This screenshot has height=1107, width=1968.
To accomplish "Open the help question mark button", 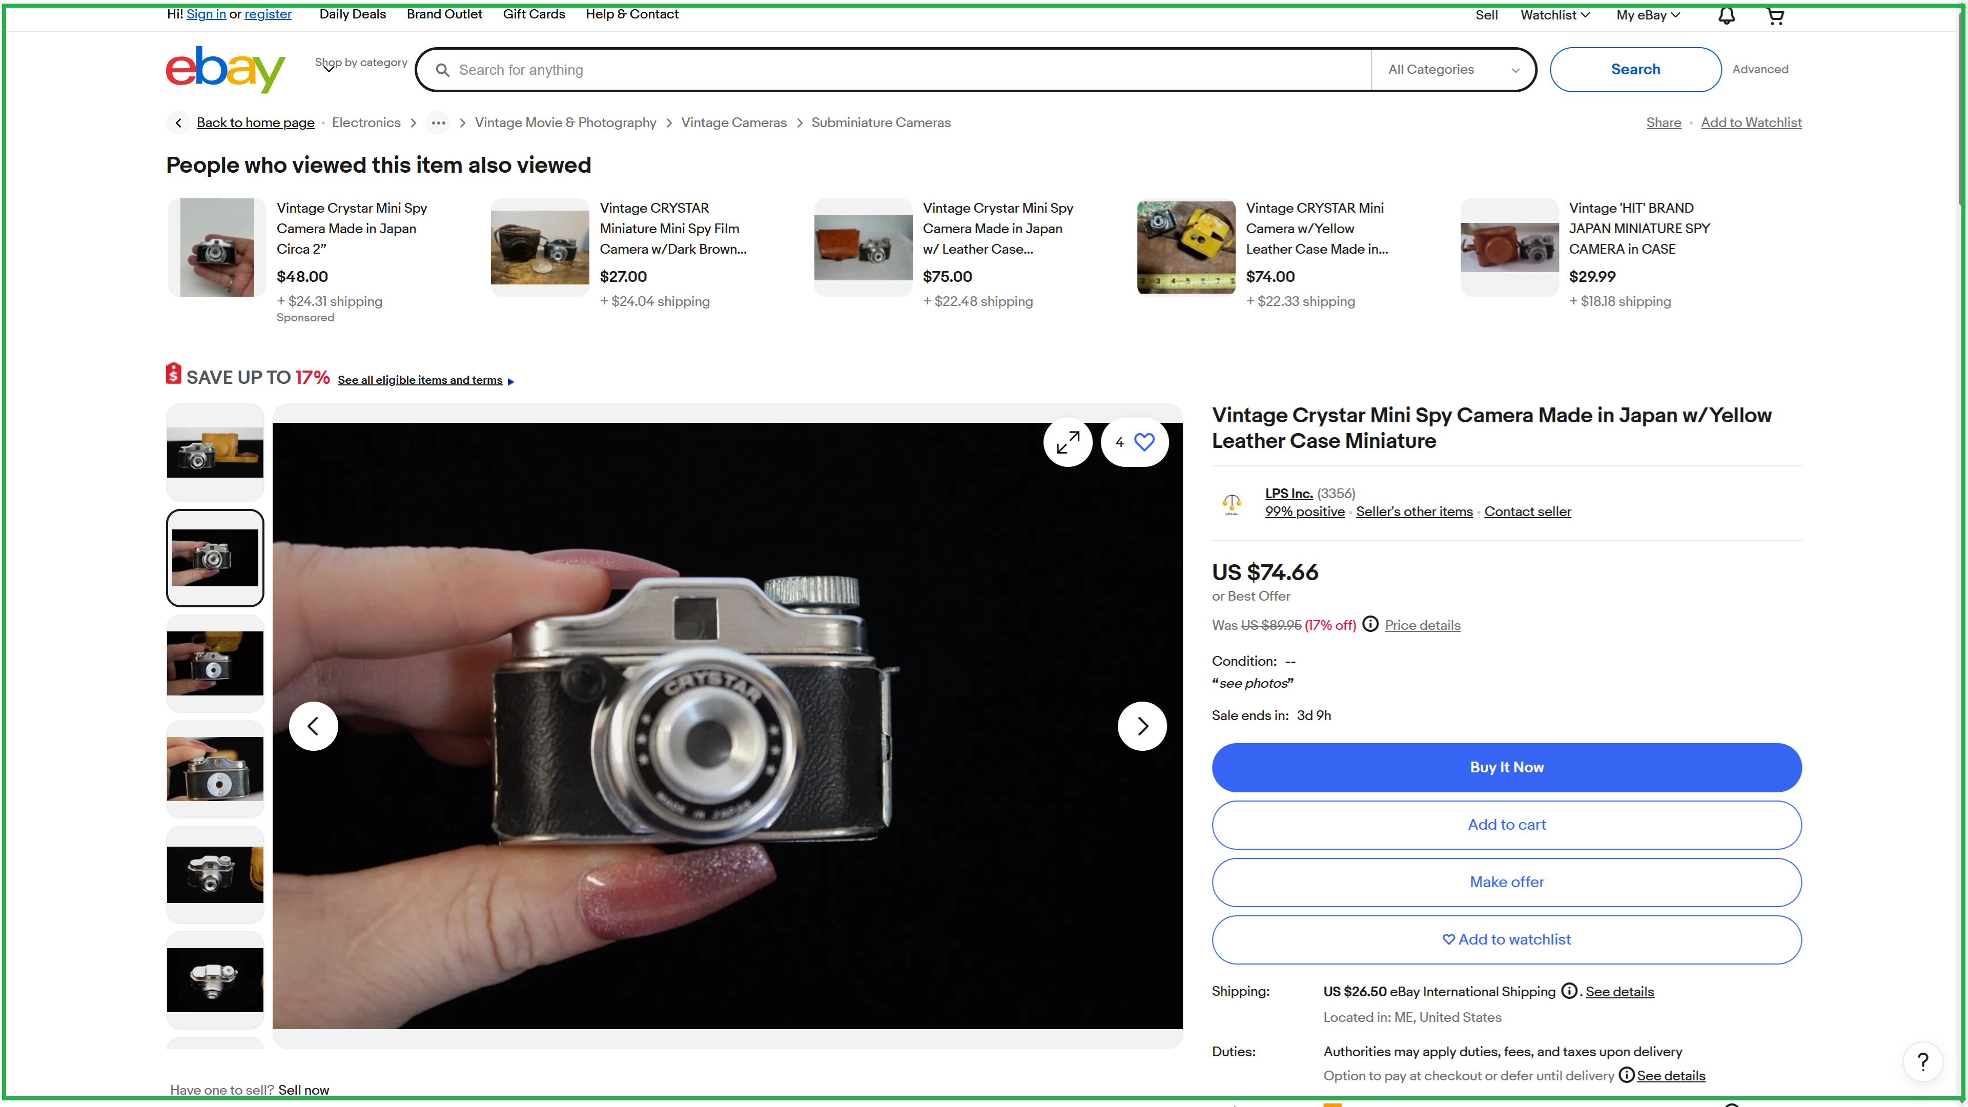I will point(1922,1061).
